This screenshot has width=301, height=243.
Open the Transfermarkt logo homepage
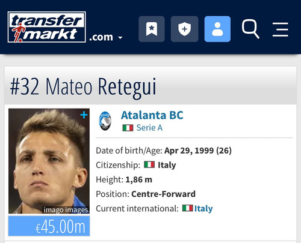(47, 27)
